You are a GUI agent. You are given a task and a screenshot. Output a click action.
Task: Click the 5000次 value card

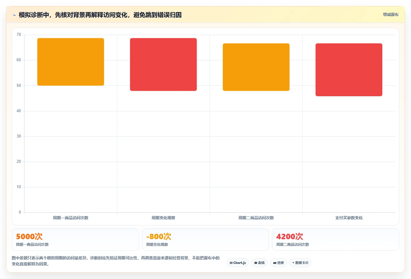click(x=75, y=239)
